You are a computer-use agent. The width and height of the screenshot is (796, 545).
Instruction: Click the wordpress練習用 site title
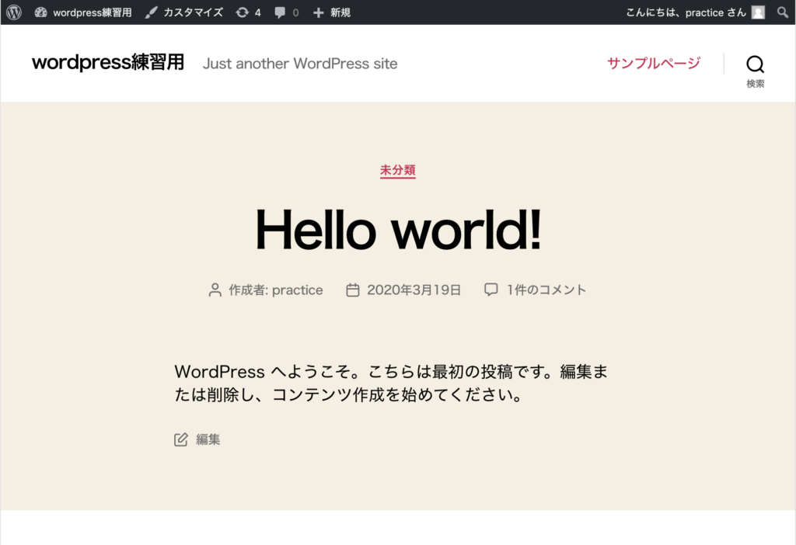[x=108, y=63]
